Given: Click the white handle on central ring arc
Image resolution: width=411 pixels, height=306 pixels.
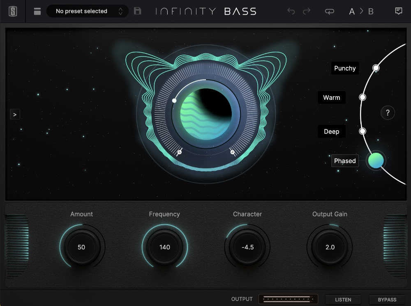Looking at the screenshot, I should click(174, 101).
